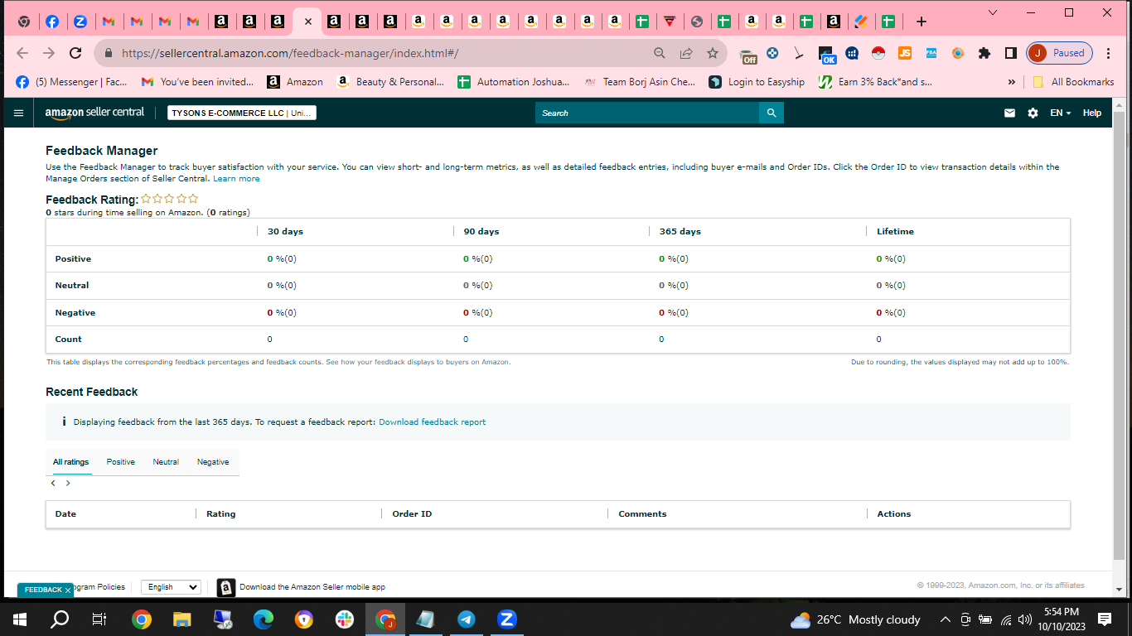Close the current browser tab
Screen dimensions: 1132x636
click(x=307, y=22)
